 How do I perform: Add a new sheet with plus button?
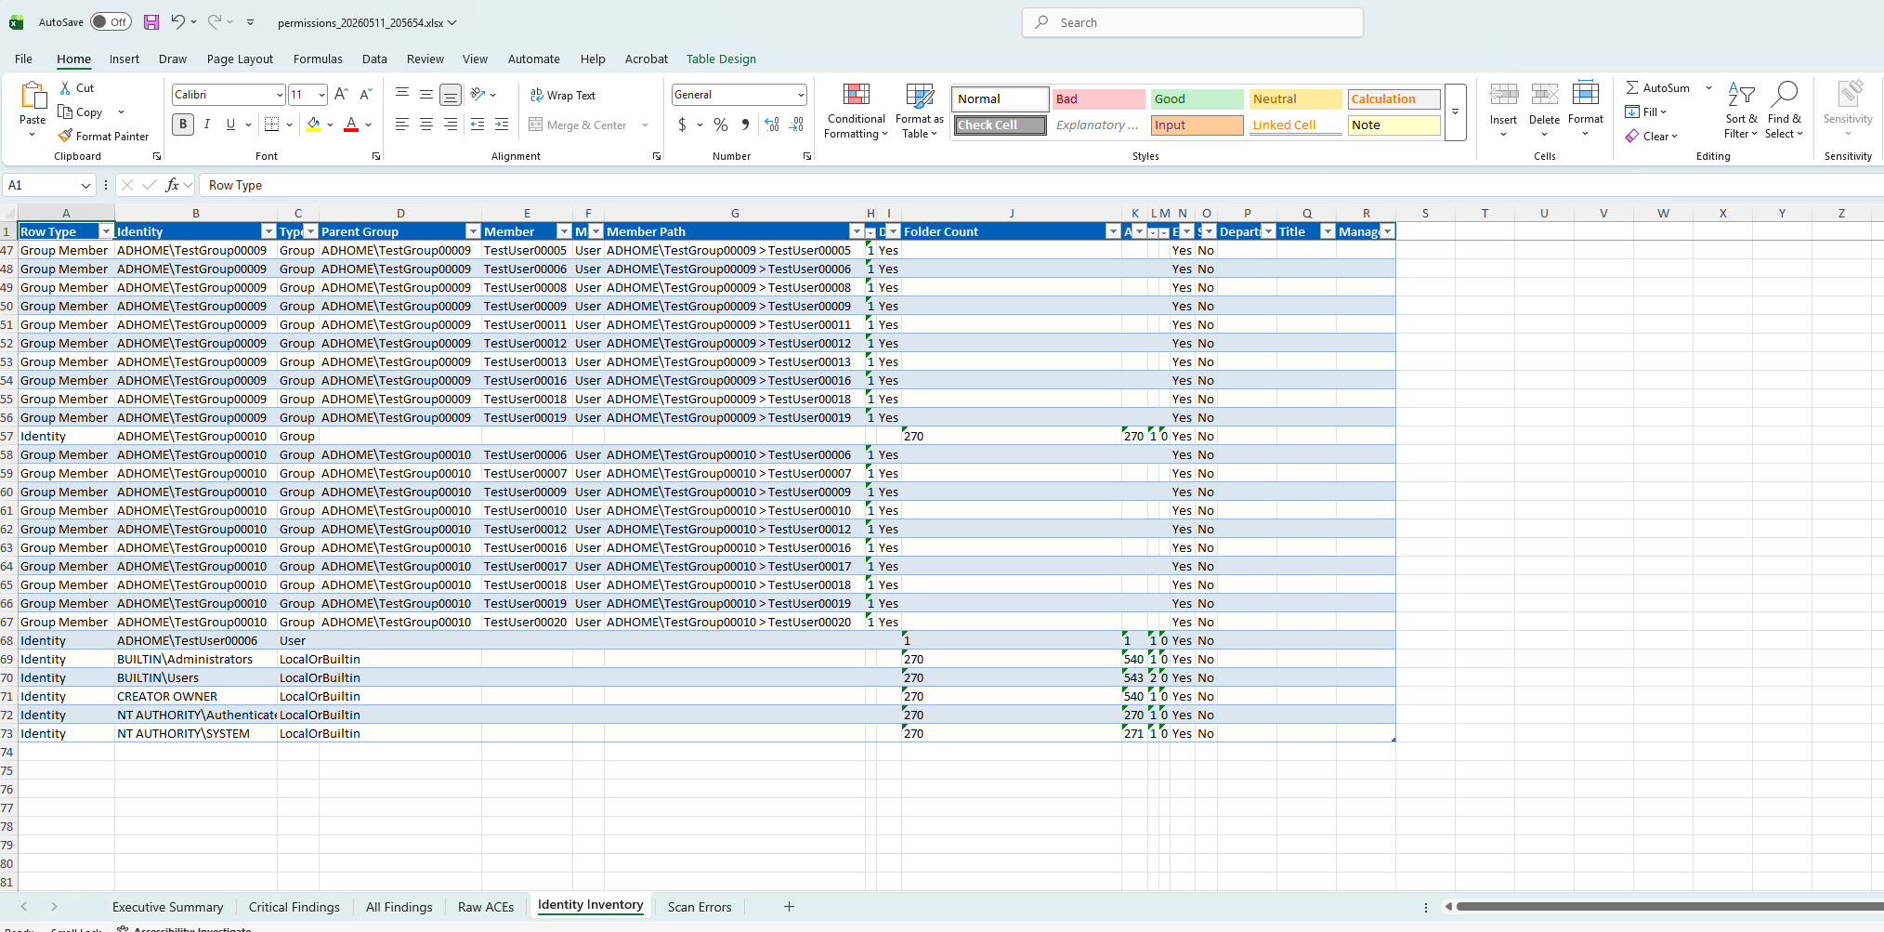pyautogui.click(x=789, y=906)
